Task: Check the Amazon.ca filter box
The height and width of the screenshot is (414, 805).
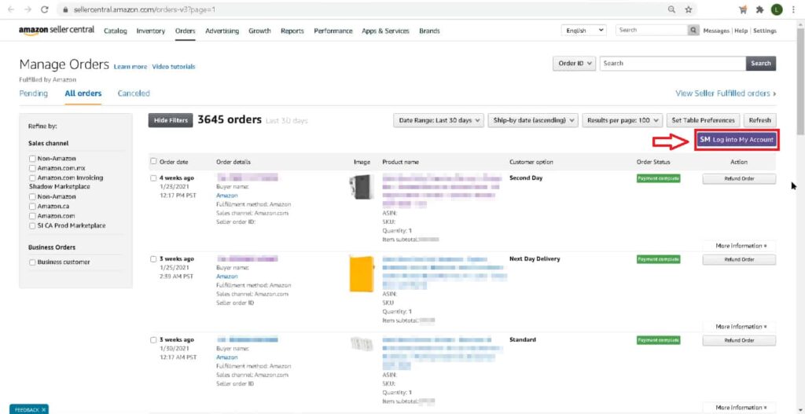Action: click(33, 207)
